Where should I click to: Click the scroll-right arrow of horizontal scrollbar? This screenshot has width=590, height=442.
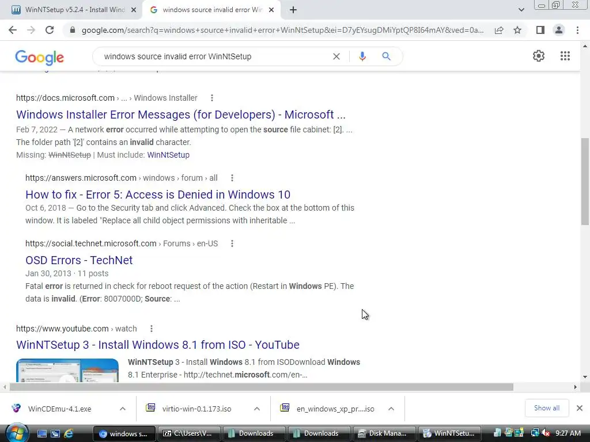[576, 387]
